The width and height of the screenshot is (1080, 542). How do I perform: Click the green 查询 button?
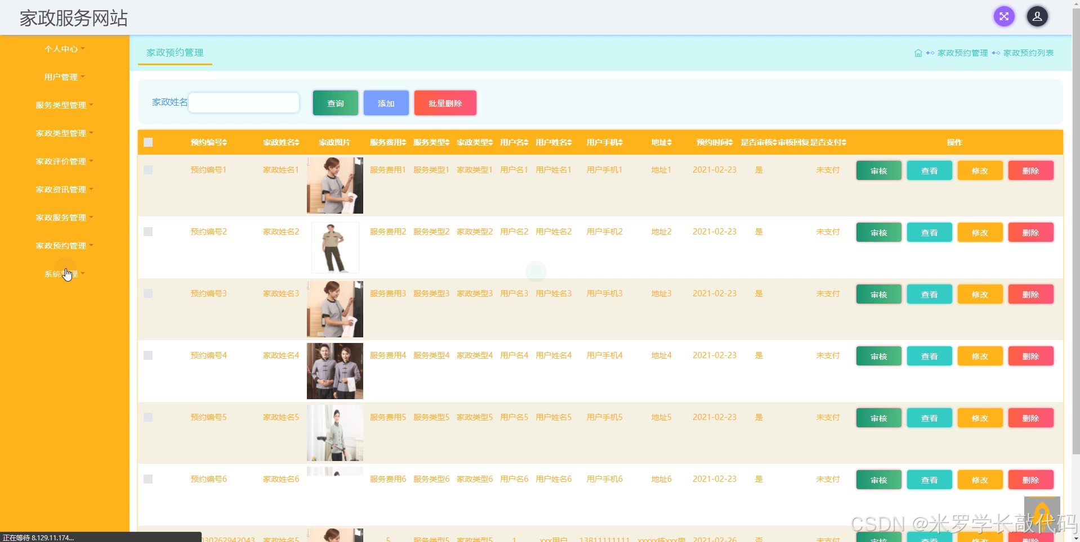336,103
